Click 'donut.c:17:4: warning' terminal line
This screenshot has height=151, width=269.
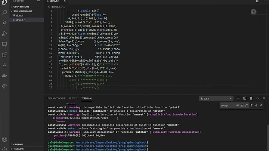[124, 132]
